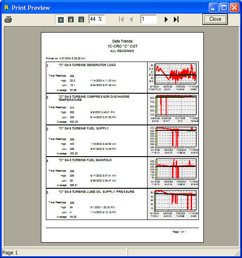
Task: Click "C" GAS TURBINE GENERATOR LOAD title
Action: pos(87,65)
